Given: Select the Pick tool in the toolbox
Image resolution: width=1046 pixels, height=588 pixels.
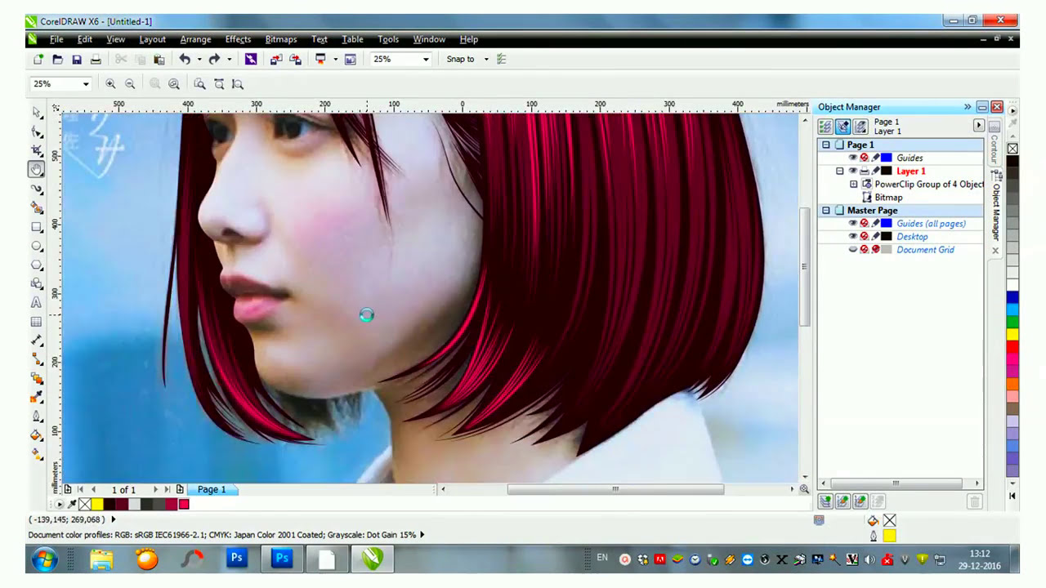Looking at the screenshot, I should pos(37,112).
